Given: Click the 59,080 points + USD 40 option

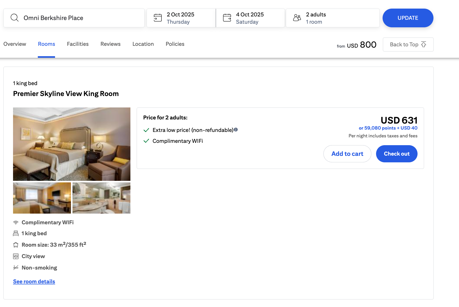Looking at the screenshot, I should click(x=388, y=128).
